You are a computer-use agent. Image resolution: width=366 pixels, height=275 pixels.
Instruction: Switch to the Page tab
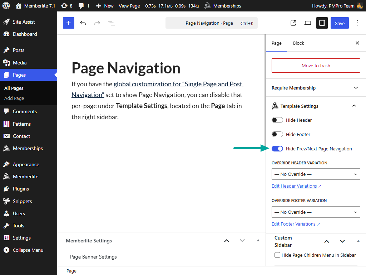coord(277,43)
